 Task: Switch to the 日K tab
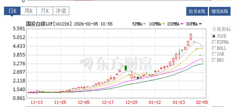pyautogui.click(x=13, y=11)
